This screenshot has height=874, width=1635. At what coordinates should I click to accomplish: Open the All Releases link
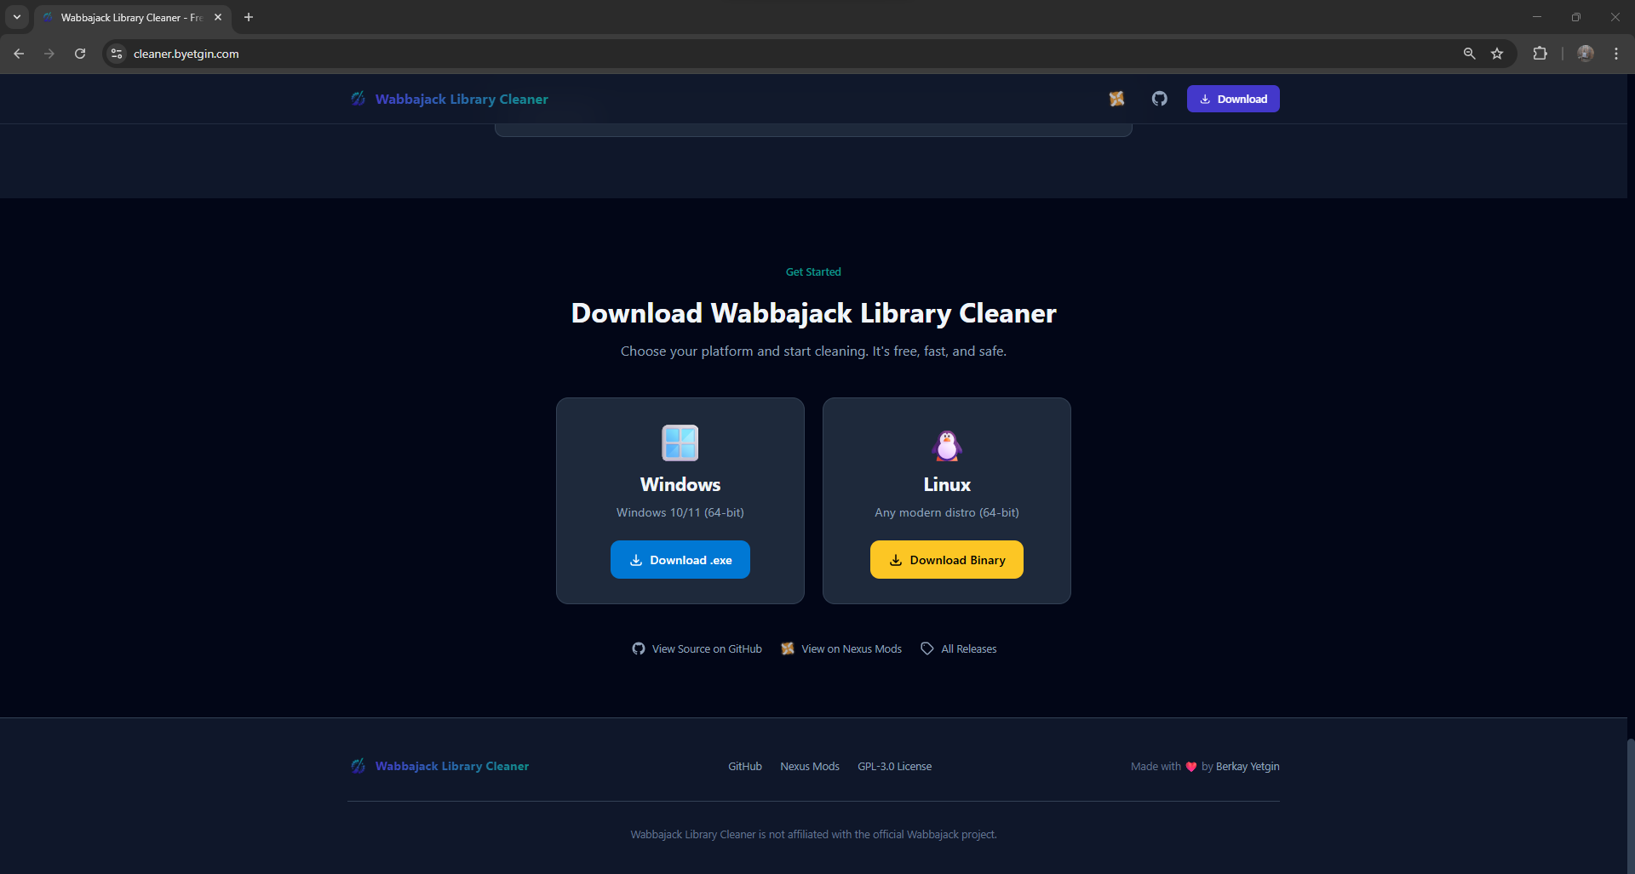[x=959, y=648]
